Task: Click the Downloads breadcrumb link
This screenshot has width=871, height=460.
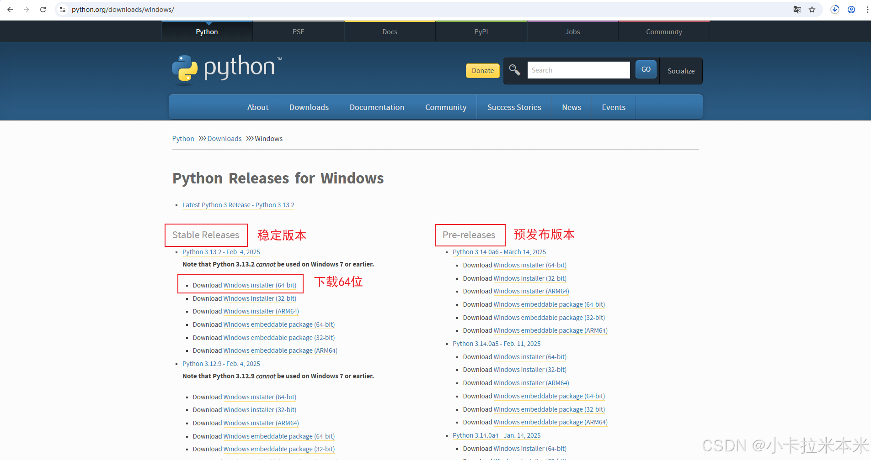Action: click(224, 139)
